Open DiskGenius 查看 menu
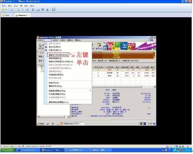193x154 pixels. pyautogui.click(x=70, y=40)
